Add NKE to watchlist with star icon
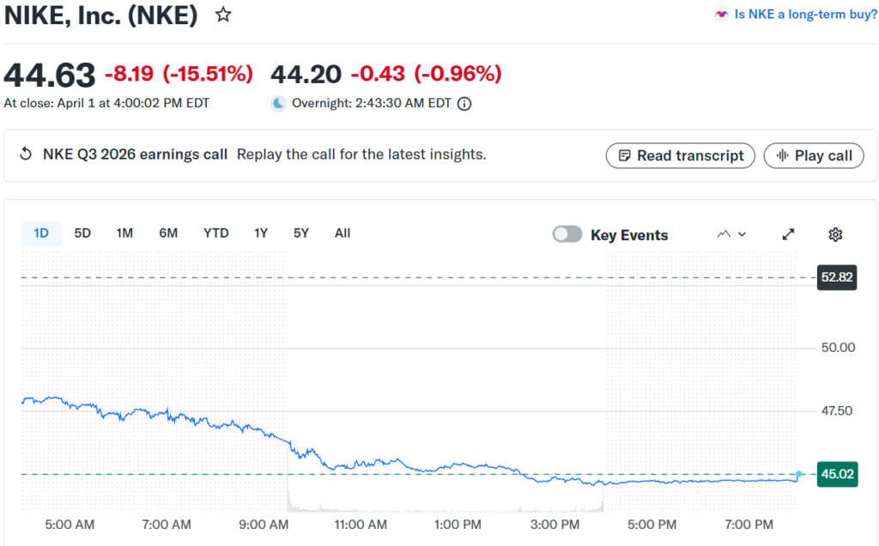The height and width of the screenshot is (546, 879). tap(223, 15)
